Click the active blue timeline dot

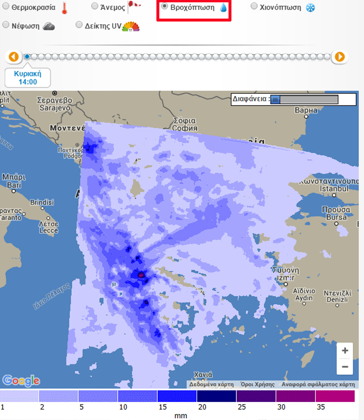coord(27,57)
